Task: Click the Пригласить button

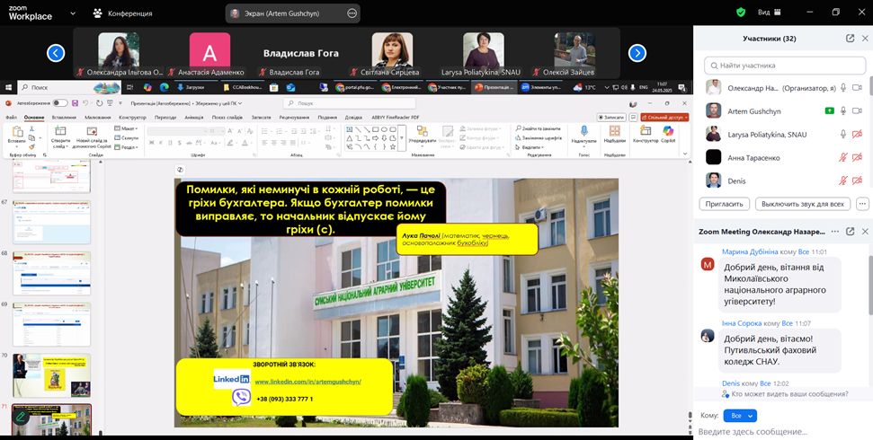Action: point(724,204)
